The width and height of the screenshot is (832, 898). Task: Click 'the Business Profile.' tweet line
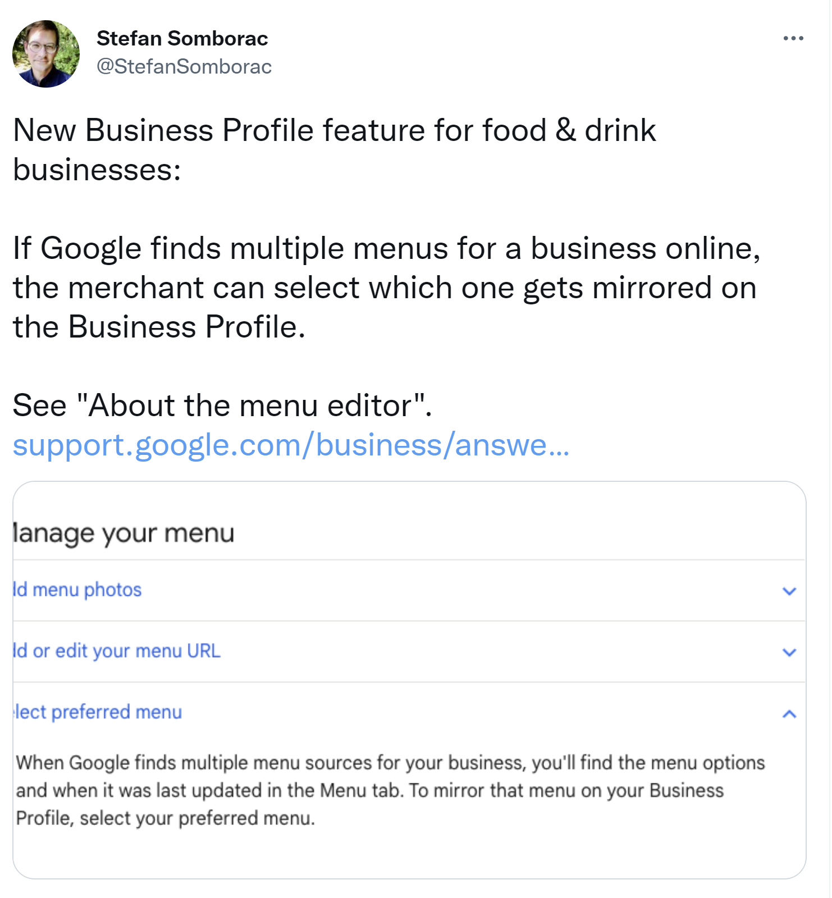(159, 327)
